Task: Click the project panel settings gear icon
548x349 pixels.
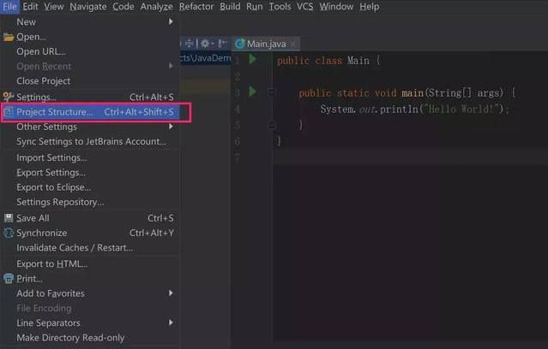Action: 206,44
